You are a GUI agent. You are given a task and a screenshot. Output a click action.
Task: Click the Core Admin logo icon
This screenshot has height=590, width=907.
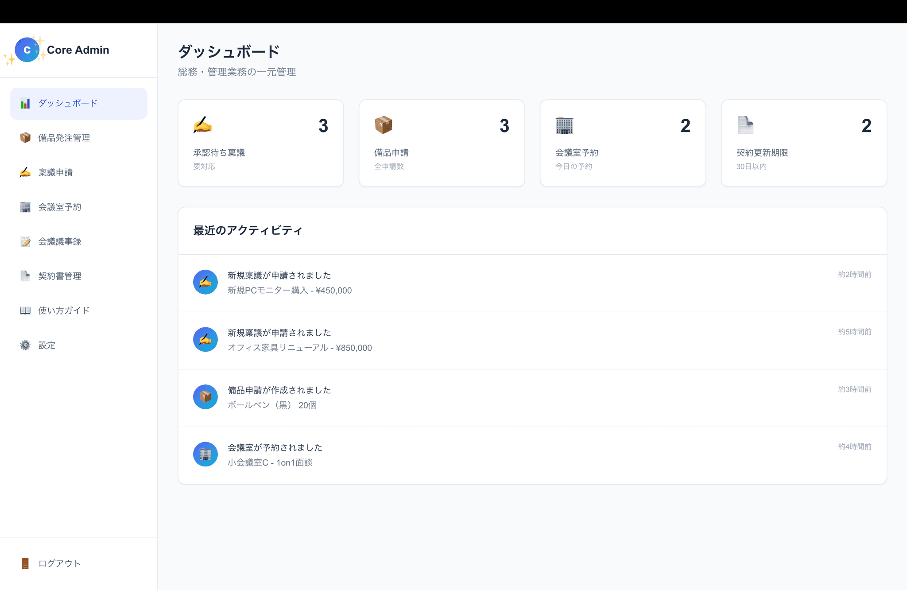[27, 50]
